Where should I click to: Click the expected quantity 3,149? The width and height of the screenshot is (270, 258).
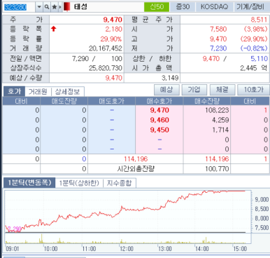170,78
